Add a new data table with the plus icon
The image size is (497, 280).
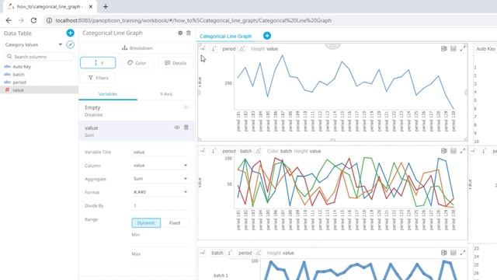70,33
